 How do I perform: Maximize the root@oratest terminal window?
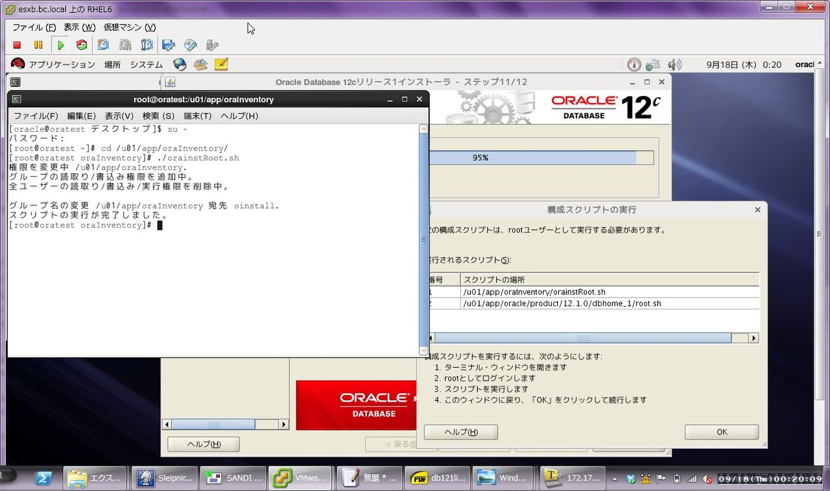point(405,99)
